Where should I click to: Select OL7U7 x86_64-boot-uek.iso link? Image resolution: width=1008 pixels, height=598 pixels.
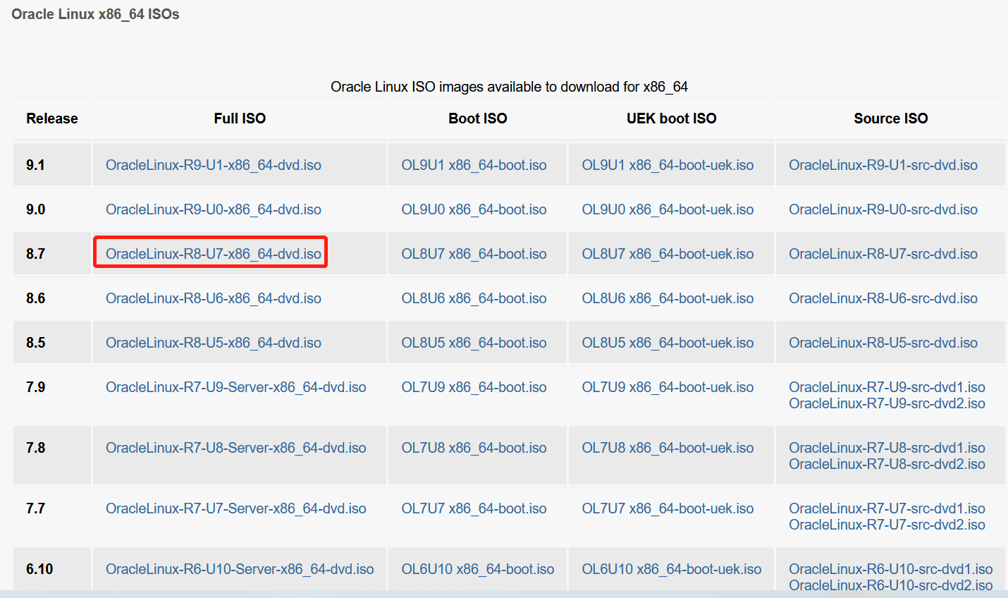tap(668, 508)
